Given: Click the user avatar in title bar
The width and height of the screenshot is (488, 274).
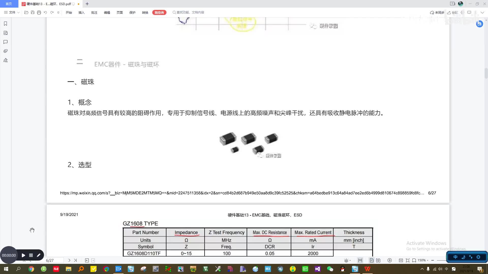Looking at the screenshot, I should click(461, 4).
